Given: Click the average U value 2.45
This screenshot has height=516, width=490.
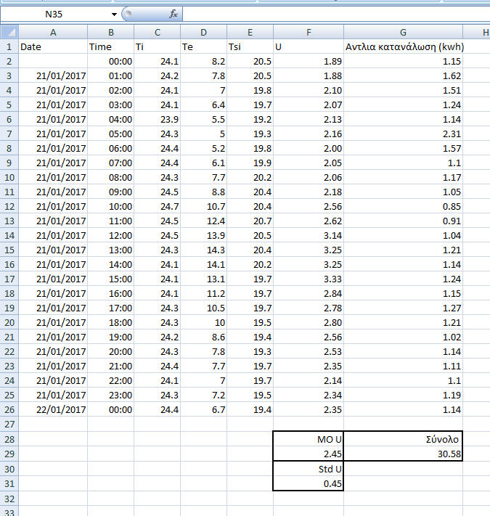Looking at the screenshot, I should click(309, 454).
